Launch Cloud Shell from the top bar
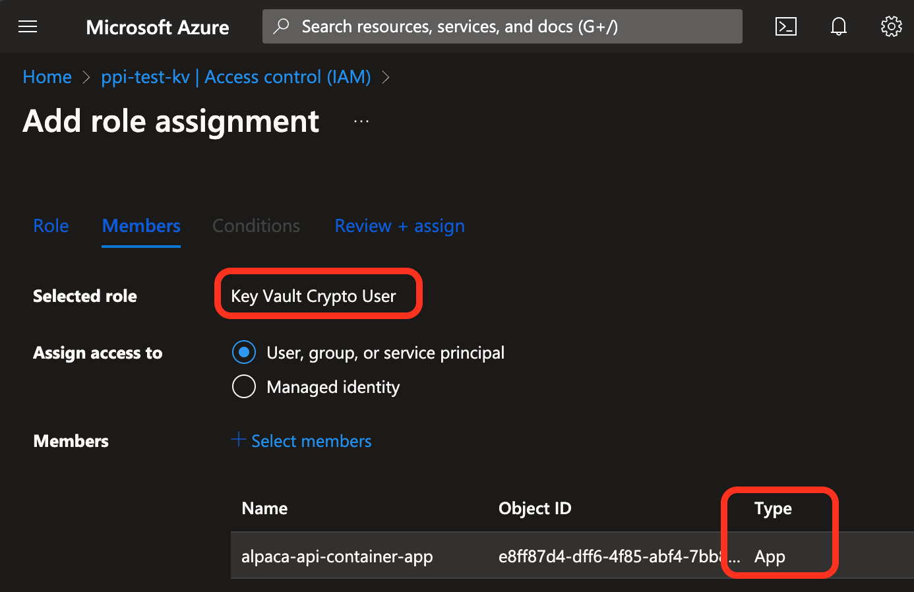 [x=785, y=26]
